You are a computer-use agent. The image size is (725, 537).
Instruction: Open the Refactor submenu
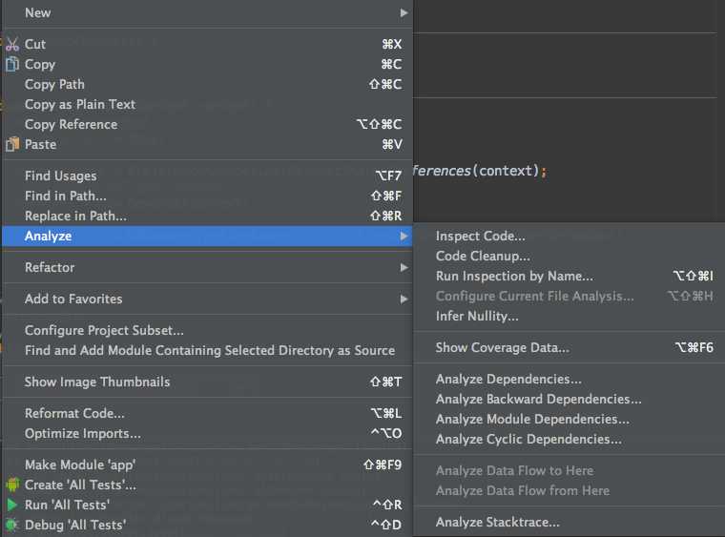click(50, 267)
